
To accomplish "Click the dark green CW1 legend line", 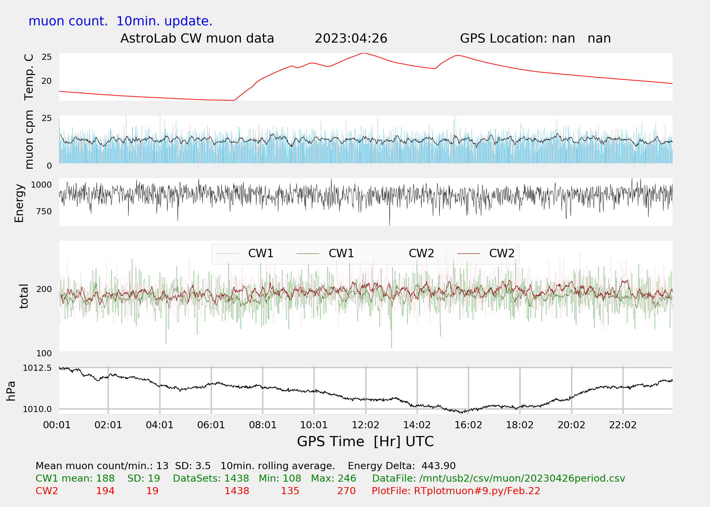I will tap(308, 254).
